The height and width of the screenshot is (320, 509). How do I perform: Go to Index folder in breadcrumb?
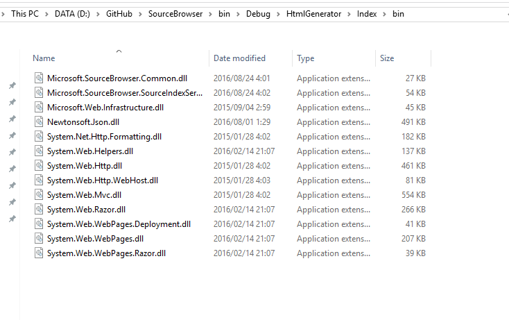[367, 14]
